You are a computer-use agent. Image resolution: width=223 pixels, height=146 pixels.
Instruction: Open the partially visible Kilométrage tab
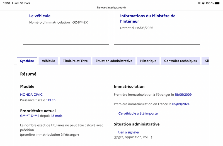(205, 61)
